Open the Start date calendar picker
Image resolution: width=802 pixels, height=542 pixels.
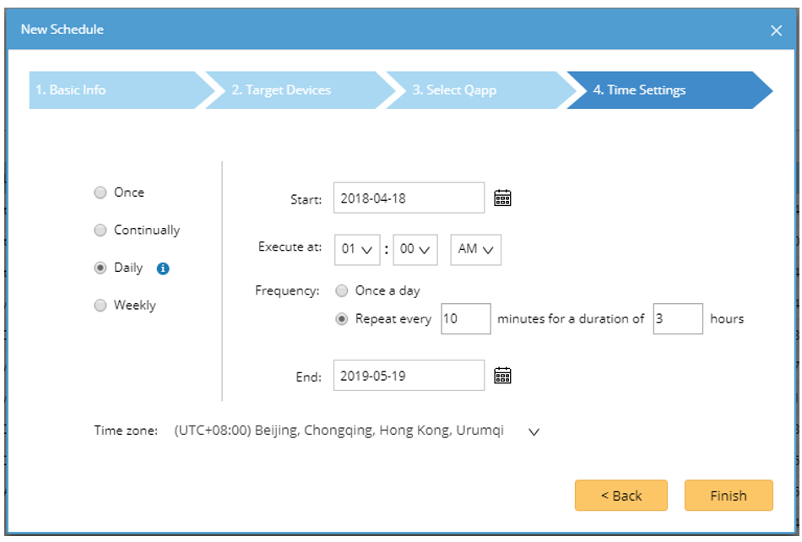pyautogui.click(x=503, y=198)
